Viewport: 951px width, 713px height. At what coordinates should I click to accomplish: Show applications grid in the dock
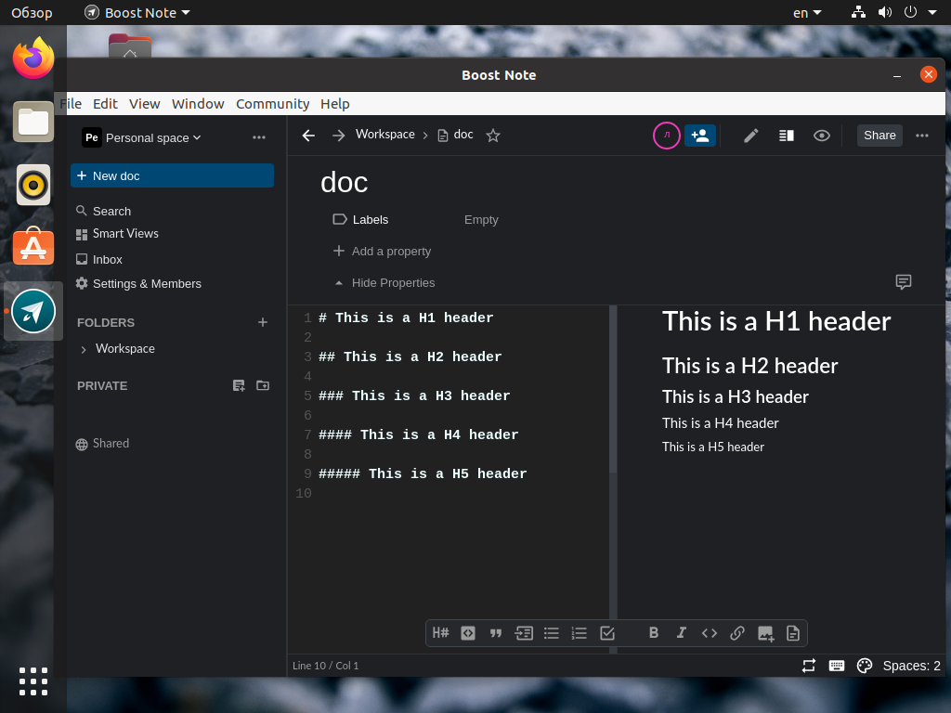click(33, 681)
